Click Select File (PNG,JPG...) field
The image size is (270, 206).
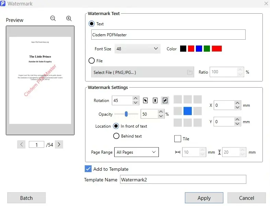coord(143,72)
